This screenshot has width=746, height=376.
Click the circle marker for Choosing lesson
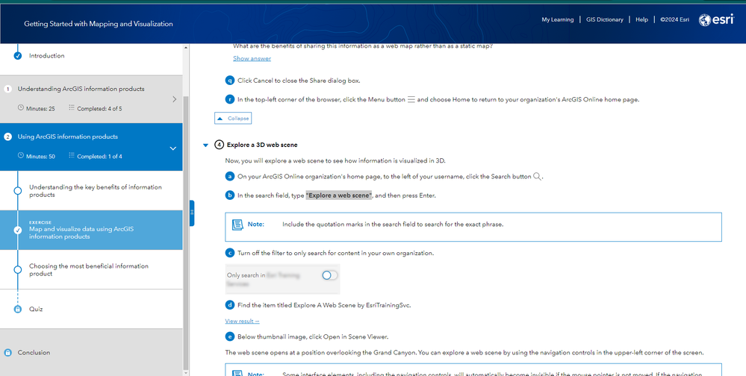[18, 269]
